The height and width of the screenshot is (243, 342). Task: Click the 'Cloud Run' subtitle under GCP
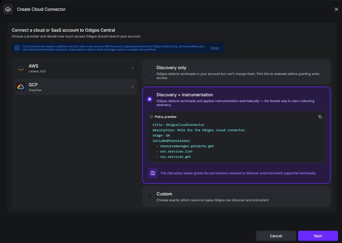35,90
